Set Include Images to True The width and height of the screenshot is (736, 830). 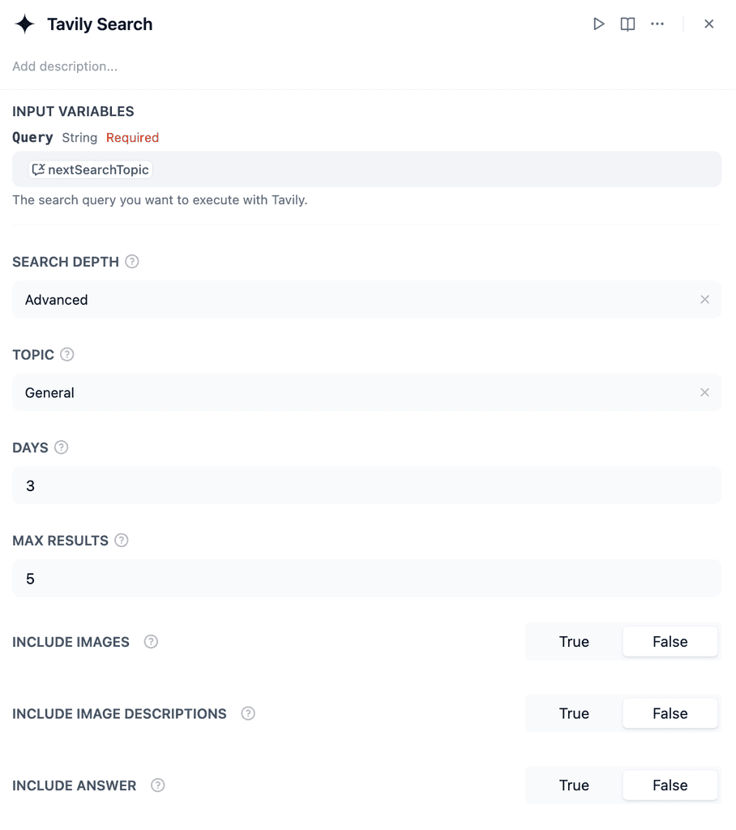tap(573, 641)
